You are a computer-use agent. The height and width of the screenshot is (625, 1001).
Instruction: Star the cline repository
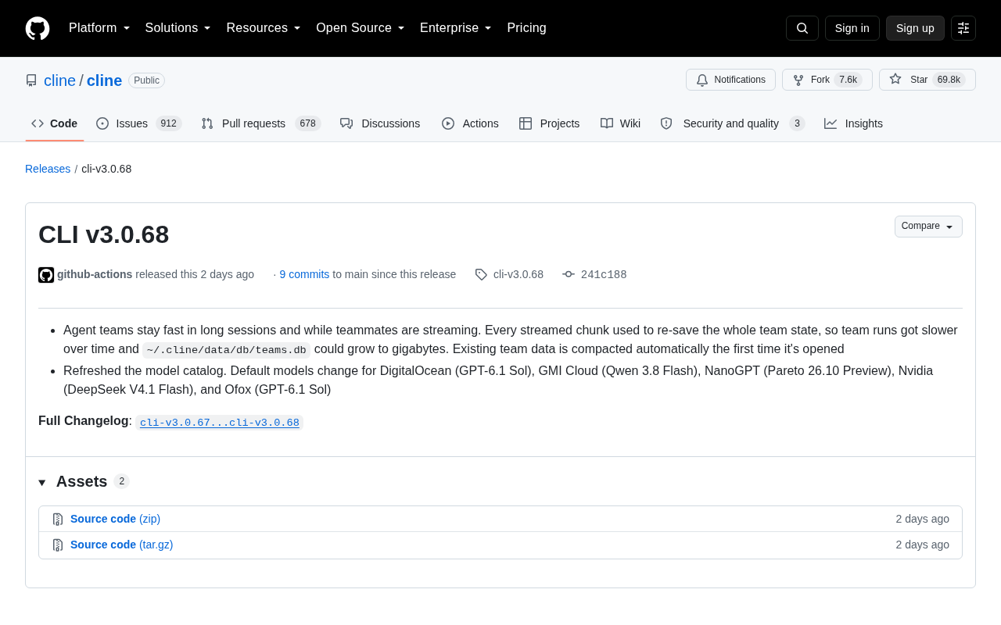[x=927, y=80]
